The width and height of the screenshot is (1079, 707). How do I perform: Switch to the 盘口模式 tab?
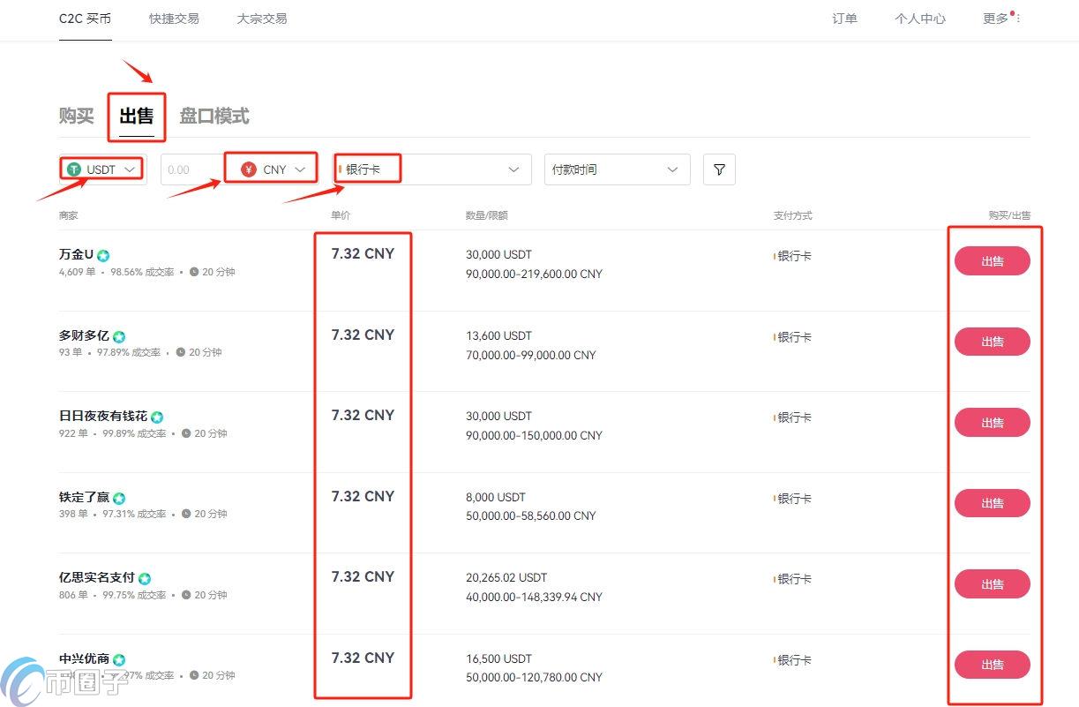coord(214,115)
